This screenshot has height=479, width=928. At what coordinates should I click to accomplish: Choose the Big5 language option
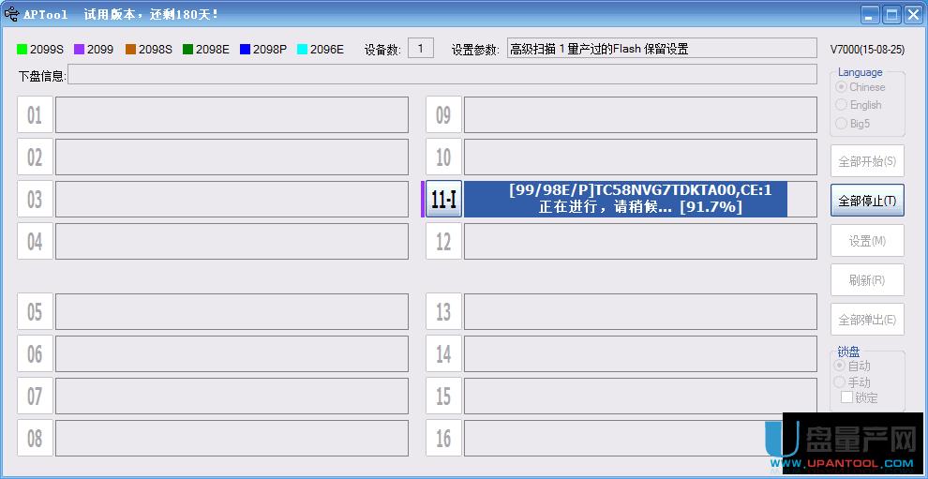click(x=842, y=123)
